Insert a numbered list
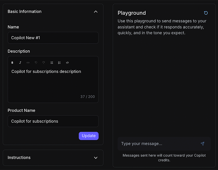Screen dimensions: 218x170 pyautogui.click(x=59, y=63)
